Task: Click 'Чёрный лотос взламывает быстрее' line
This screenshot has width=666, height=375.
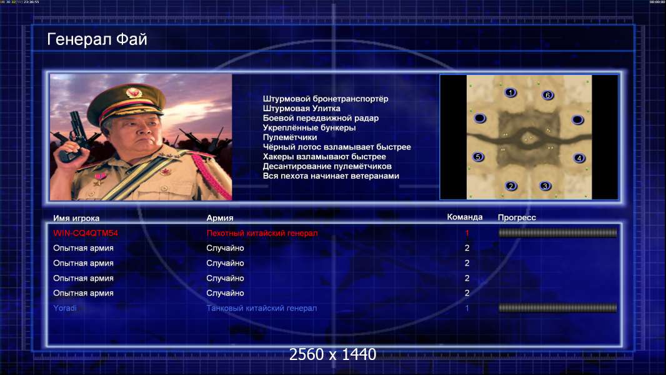Action: pos(337,147)
